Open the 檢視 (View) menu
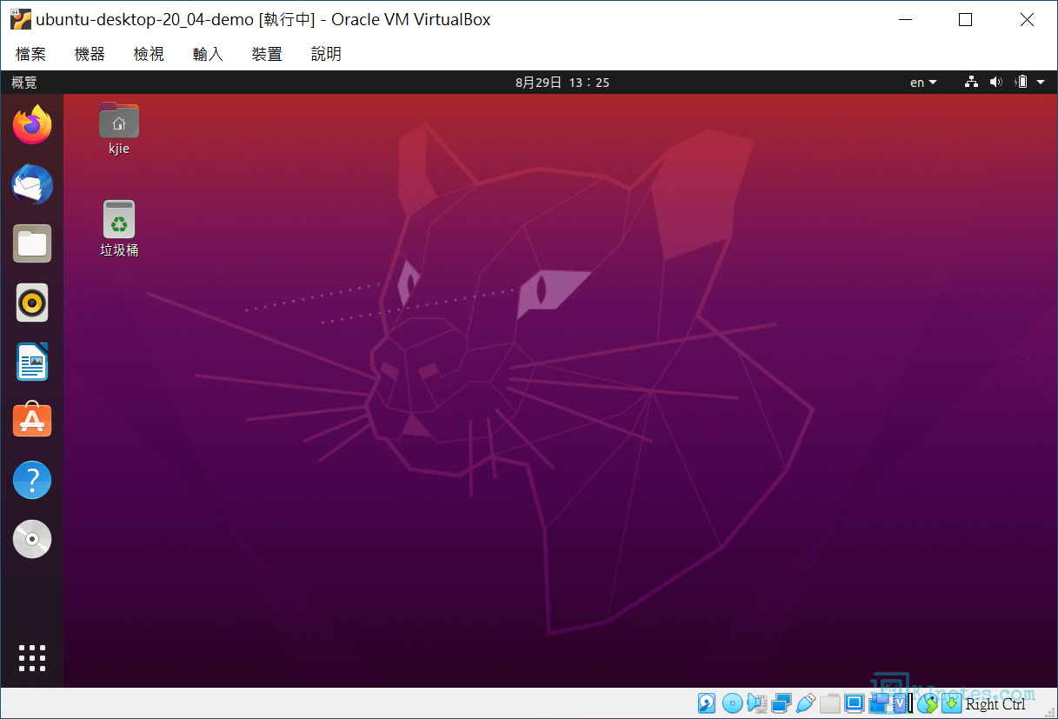 click(x=149, y=54)
